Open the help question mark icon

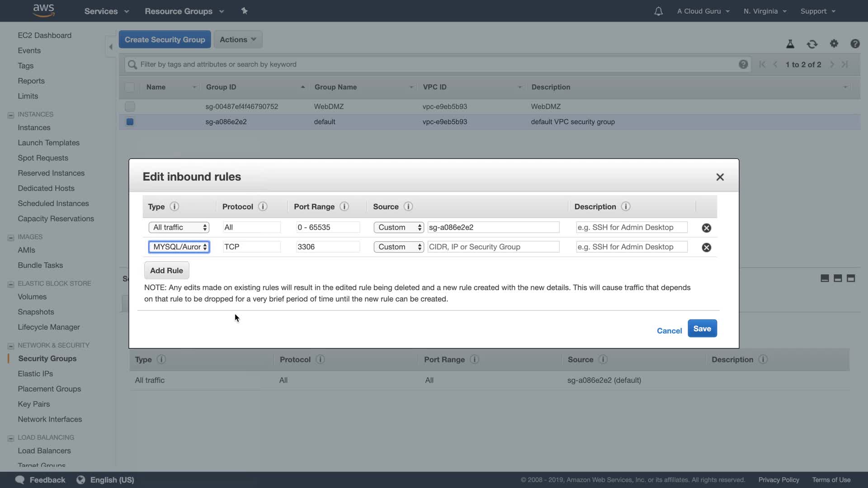[854, 44]
